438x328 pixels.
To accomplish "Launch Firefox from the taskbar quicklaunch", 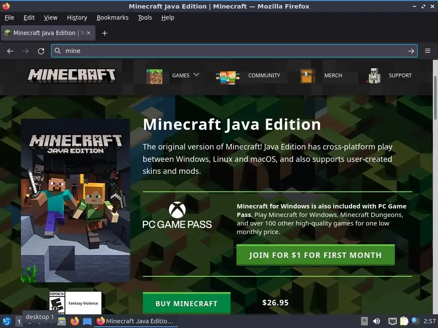I will click(74, 321).
